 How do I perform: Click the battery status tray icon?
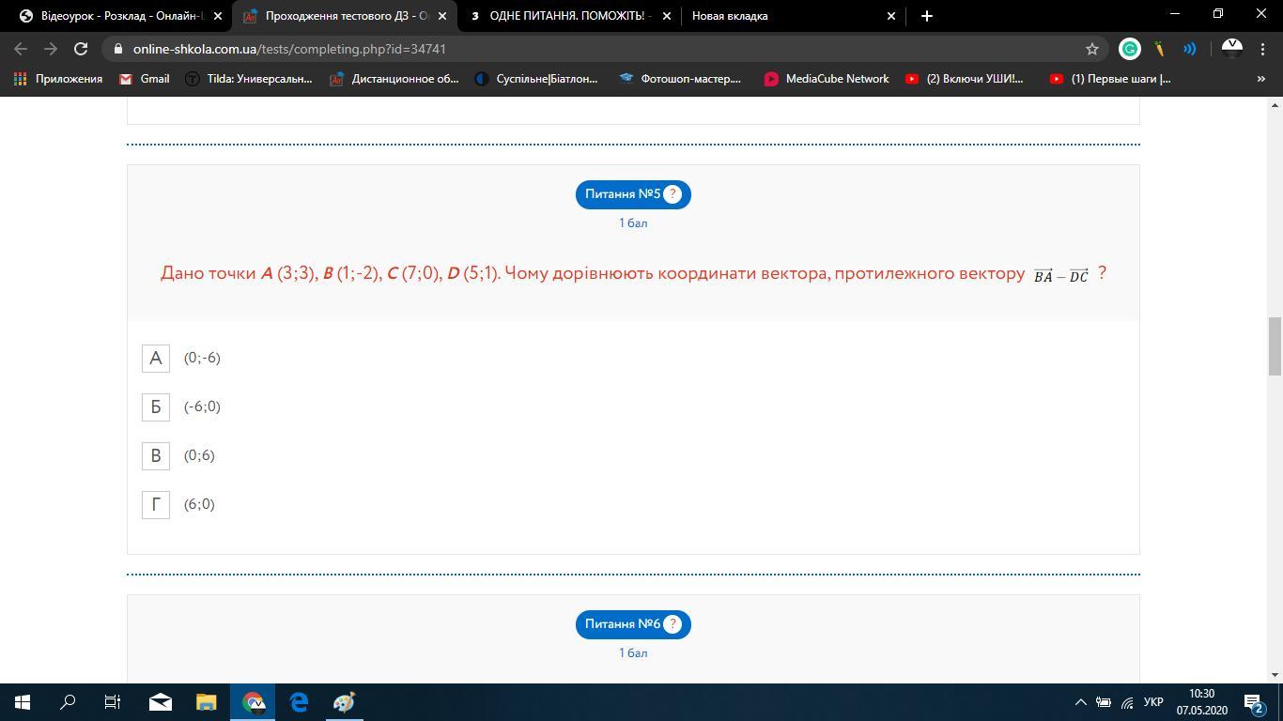(1104, 702)
